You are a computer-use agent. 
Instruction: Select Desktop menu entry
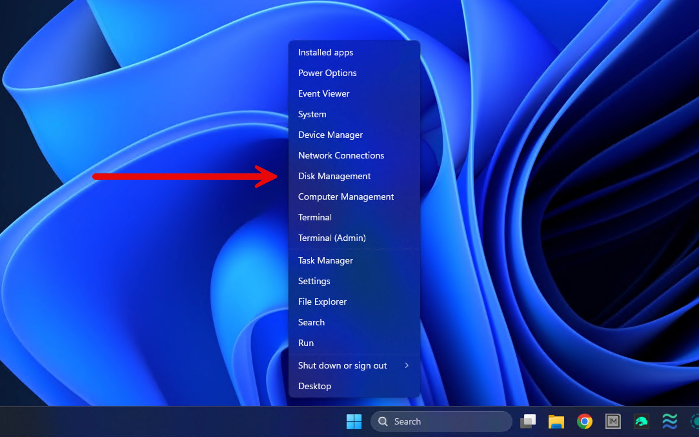[354, 386]
